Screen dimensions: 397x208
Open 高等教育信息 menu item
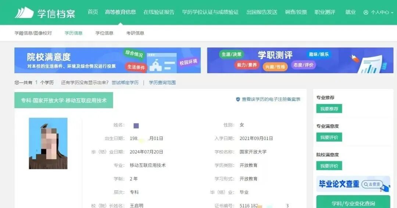121,12
